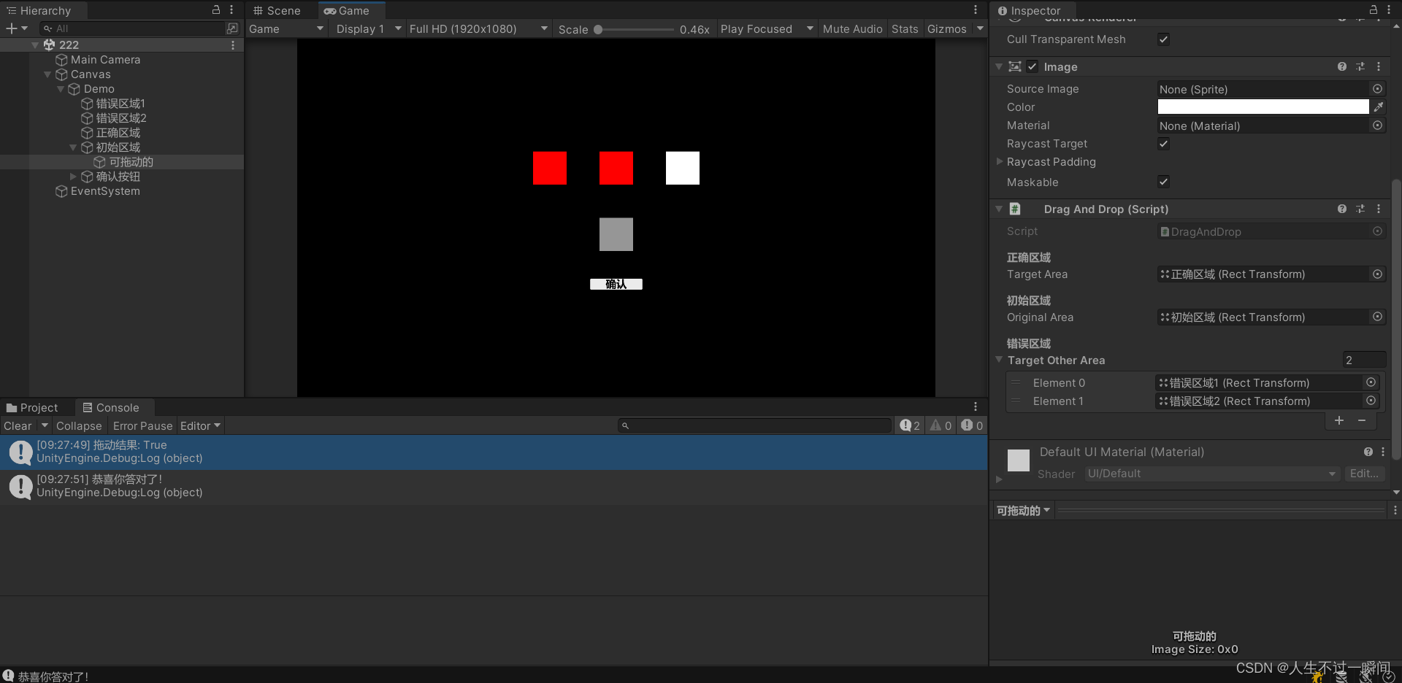Open Display 1 dropdown
The height and width of the screenshot is (683, 1402).
[x=369, y=28]
